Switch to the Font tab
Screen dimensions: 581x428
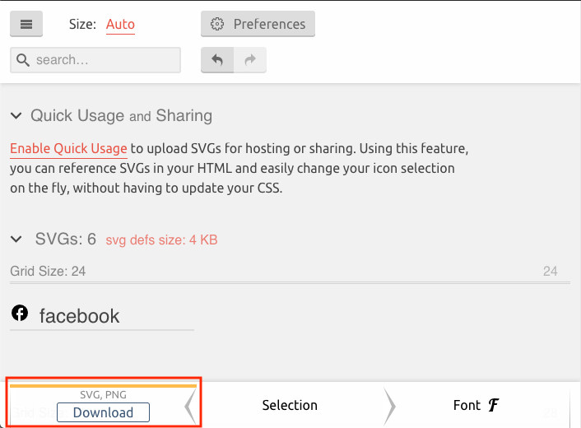point(476,405)
